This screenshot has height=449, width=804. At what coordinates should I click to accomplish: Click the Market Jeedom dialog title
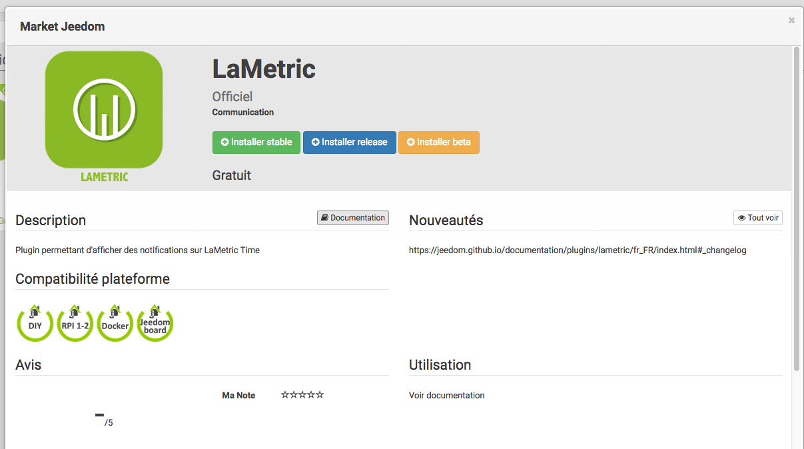point(63,27)
